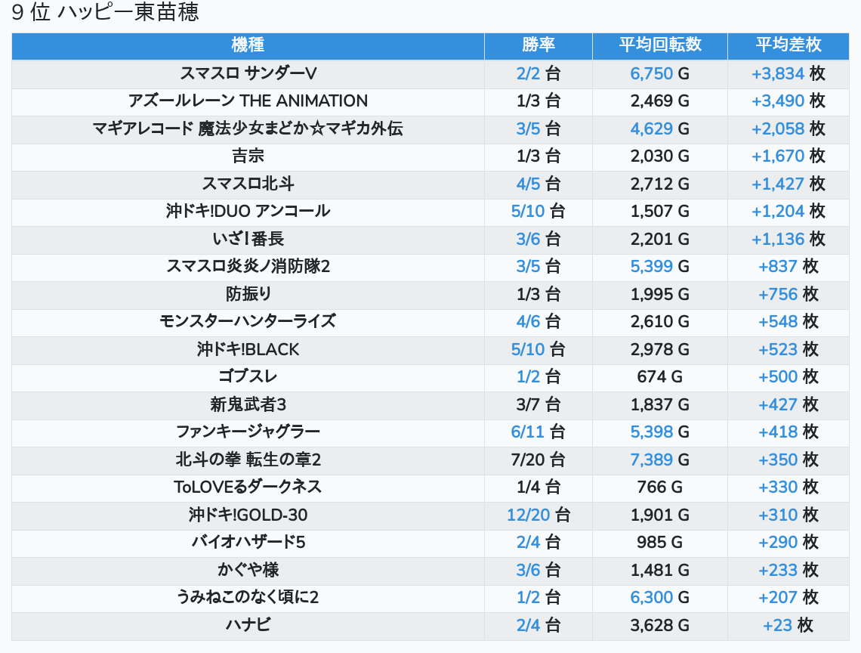Click the アズールレーン THE ANIMATION row name

pos(248,101)
